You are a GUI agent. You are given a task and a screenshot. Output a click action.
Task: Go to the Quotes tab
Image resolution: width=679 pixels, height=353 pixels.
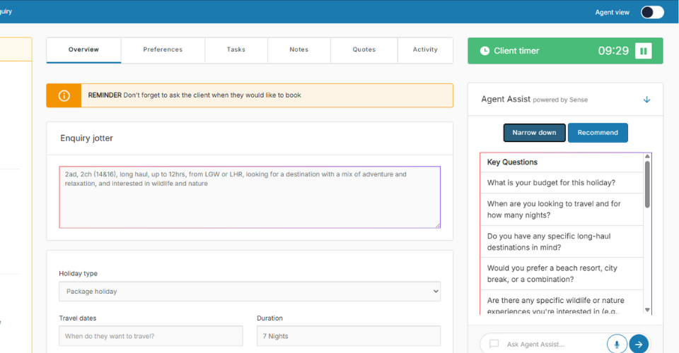click(364, 50)
